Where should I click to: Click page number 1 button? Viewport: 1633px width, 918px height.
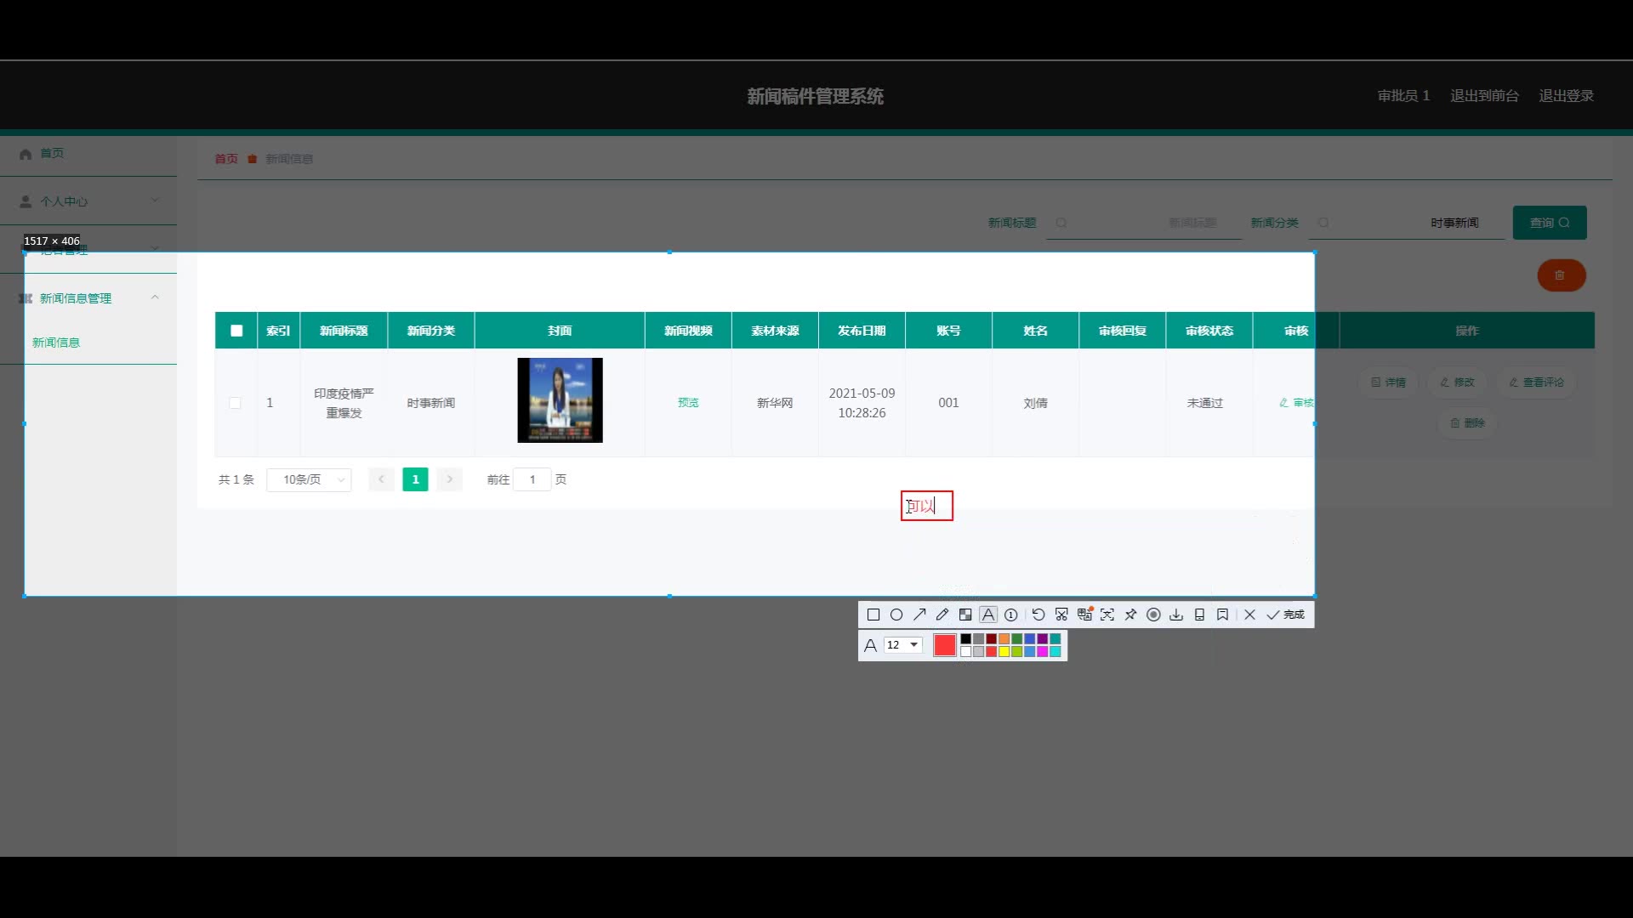(x=415, y=479)
